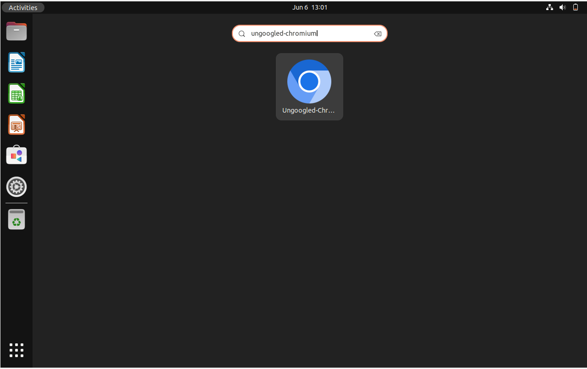The image size is (587, 369).
Task: Click the magnifier icon in search bar
Action: [x=242, y=34]
